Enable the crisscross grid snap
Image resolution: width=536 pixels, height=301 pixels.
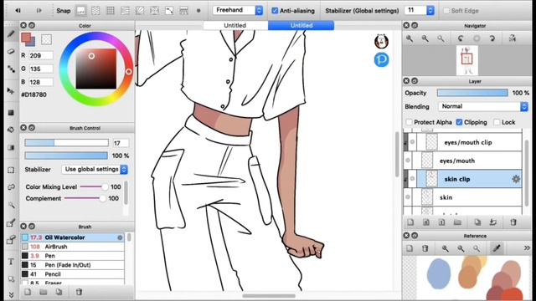[111, 11]
